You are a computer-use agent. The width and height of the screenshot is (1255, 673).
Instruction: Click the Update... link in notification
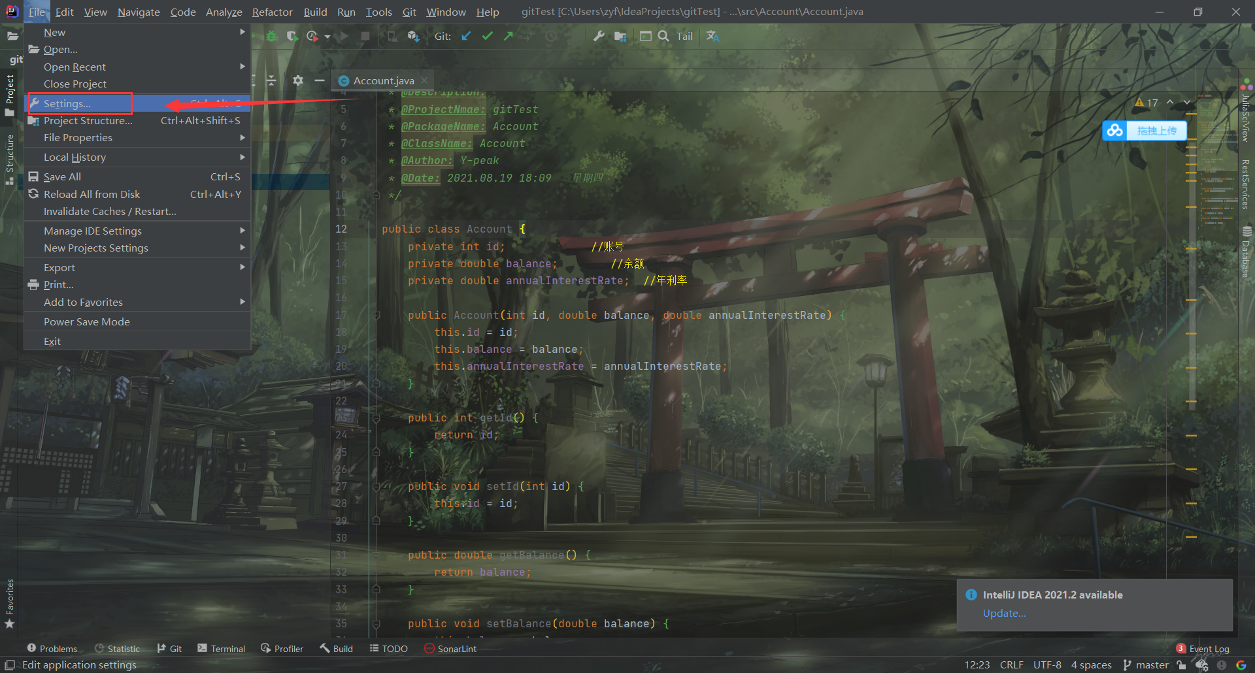1004,613
